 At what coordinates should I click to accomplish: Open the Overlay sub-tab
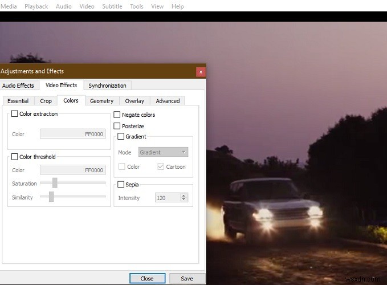[x=135, y=101]
